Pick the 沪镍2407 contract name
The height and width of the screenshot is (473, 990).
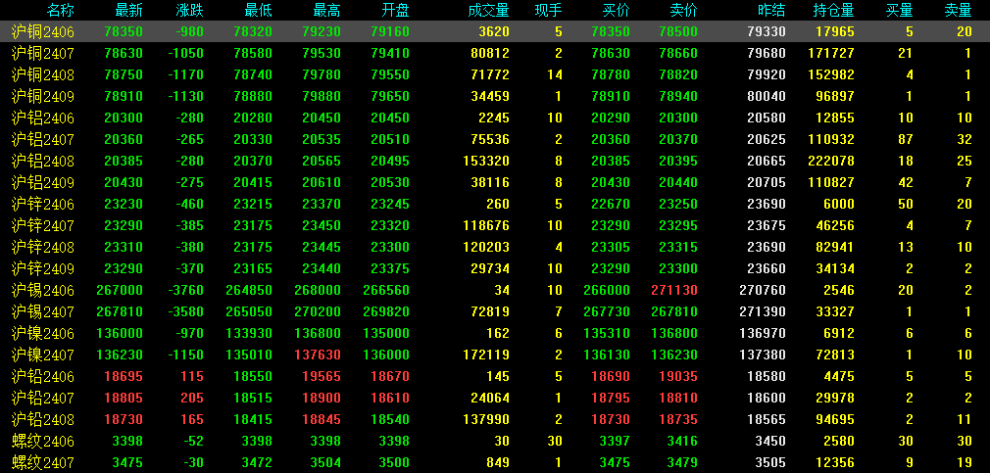click(x=42, y=355)
